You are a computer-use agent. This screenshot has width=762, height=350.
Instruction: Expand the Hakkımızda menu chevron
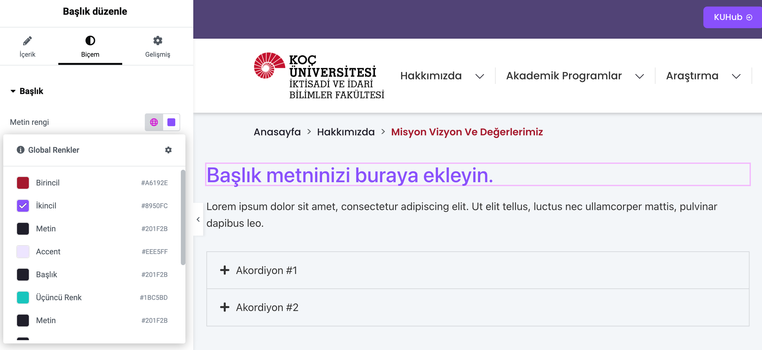coord(480,76)
